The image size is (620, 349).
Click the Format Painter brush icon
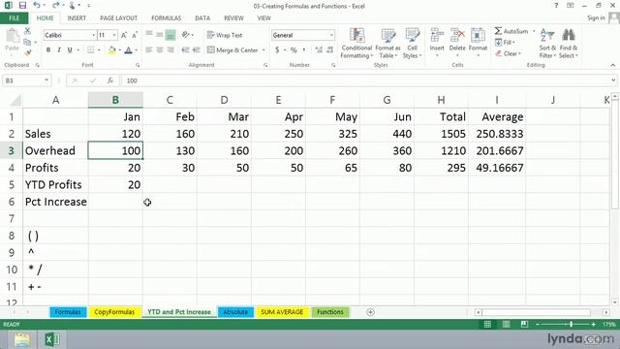27,52
